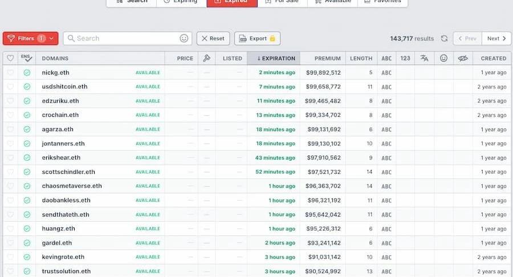513x277 pixels.
Task: Click the heart favorites column header
Action: pos(10,58)
